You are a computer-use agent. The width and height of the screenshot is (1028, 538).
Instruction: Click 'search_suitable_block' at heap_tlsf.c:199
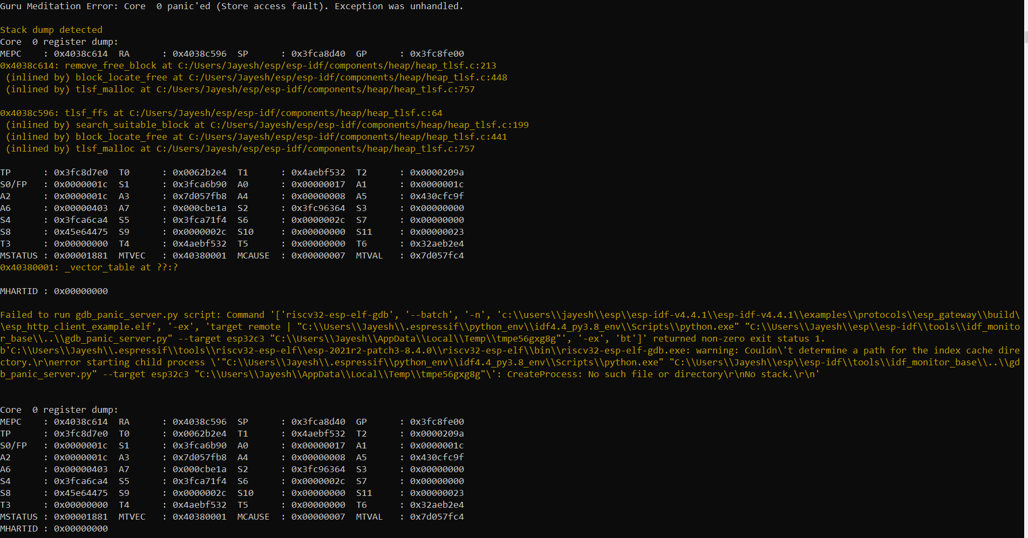click(x=132, y=125)
